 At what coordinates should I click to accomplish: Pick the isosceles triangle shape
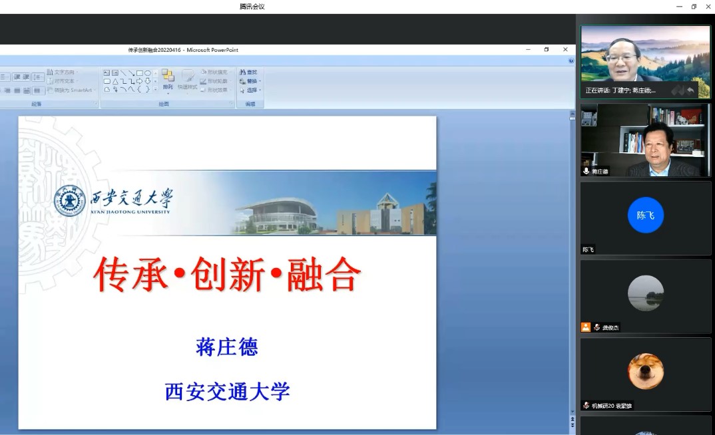tap(115, 81)
